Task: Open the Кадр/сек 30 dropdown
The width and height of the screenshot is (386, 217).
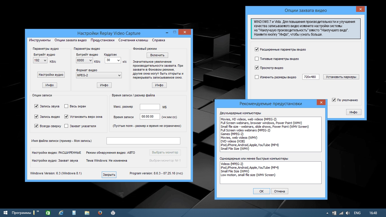Action: point(113,60)
